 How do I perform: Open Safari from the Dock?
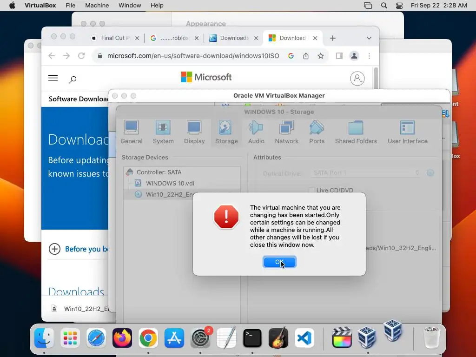pyautogui.click(x=96, y=338)
